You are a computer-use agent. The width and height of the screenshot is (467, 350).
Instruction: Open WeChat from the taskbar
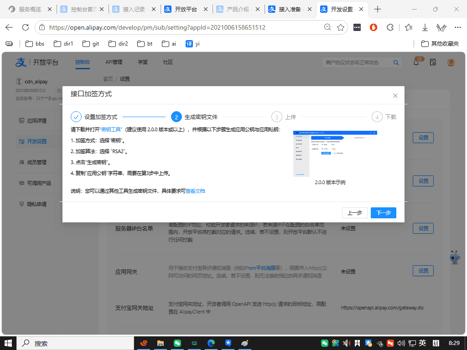[177, 343]
